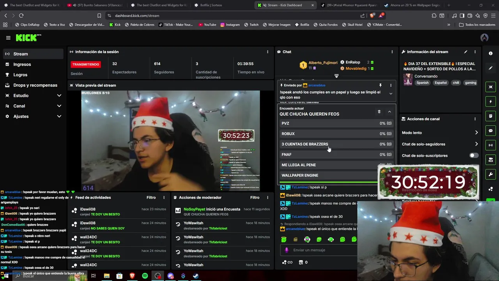499x281 pixels.
Task: Collapse the Encuesta actual poll panel
Action: coord(389,112)
